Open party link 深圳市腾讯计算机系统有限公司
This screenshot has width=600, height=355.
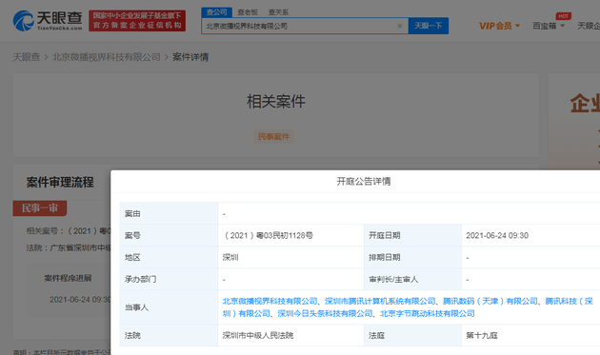pyautogui.click(x=380, y=302)
